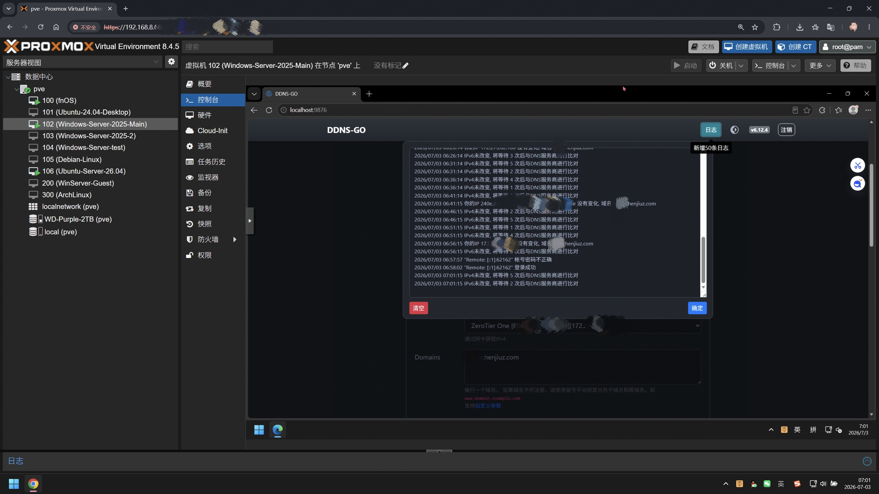Click the 关机 shutdown button
This screenshot has height=494, width=879.
click(721, 66)
